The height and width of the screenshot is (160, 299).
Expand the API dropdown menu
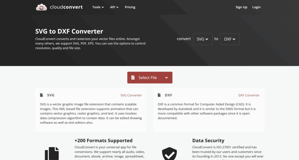tap(114, 7)
